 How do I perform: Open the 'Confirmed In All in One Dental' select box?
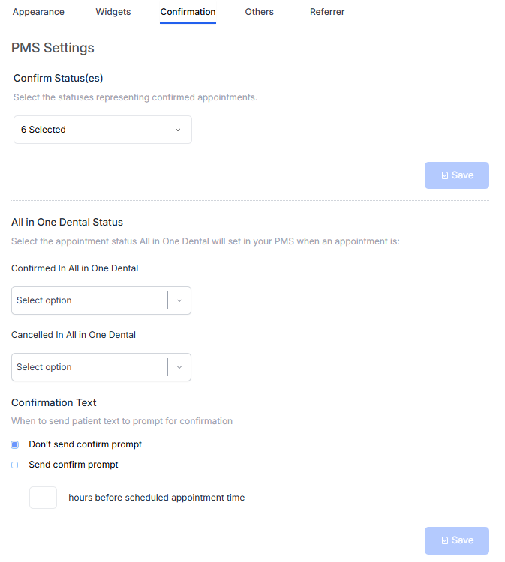tap(89, 300)
